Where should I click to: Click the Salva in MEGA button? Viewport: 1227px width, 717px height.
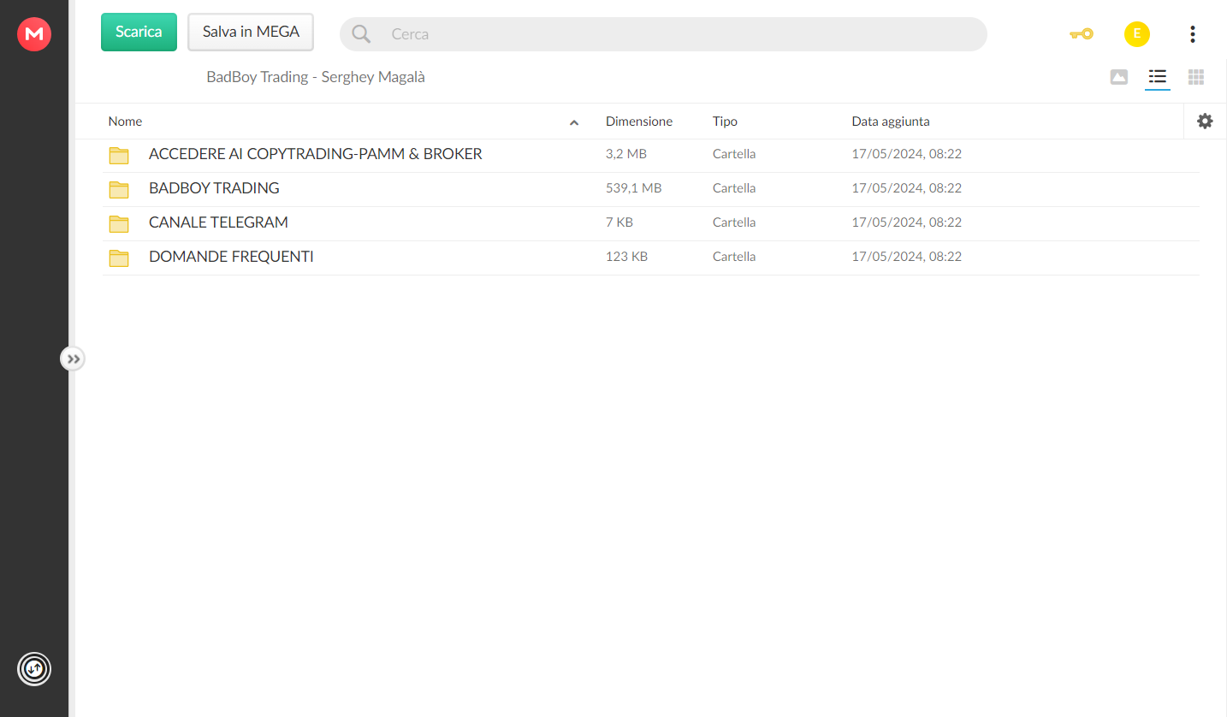coord(251,32)
